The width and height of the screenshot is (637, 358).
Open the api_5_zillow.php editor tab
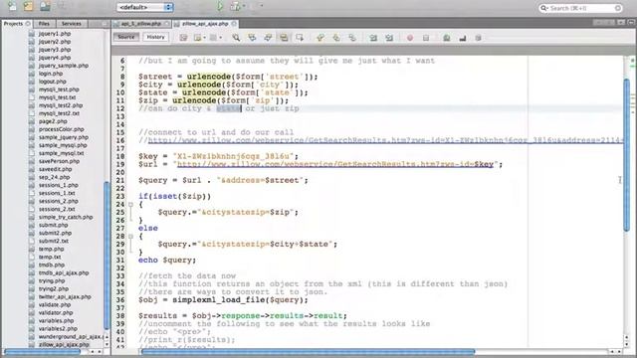click(x=141, y=24)
